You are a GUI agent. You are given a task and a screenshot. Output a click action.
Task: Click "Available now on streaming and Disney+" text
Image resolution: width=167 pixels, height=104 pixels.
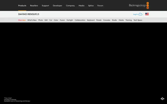17,101
